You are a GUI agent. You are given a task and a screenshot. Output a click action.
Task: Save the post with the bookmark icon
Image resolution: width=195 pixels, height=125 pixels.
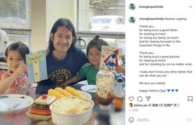[x=190, y=99]
